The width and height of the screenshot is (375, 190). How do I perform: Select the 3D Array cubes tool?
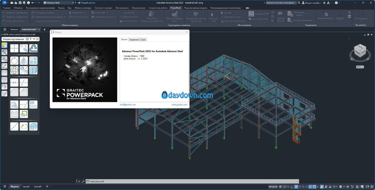(33, 70)
